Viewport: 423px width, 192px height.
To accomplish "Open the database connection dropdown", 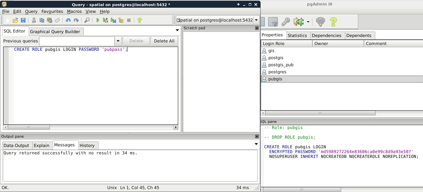I will pyautogui.click(x=256, y=20).
